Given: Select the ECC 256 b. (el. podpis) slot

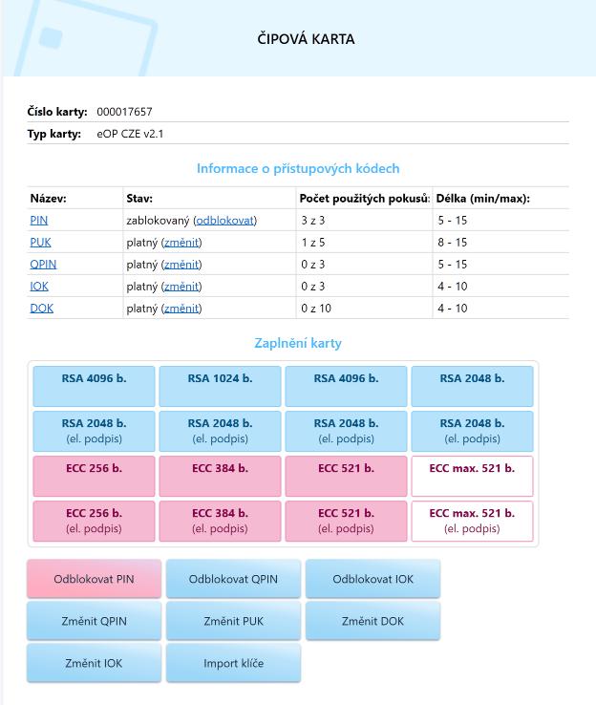Looking at the screenshot, I should tap(94, 521).
